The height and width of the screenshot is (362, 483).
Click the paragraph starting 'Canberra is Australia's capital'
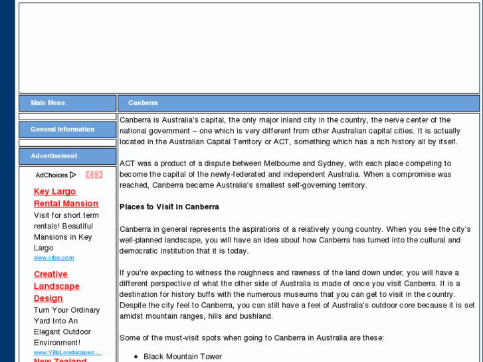click(290, 131)
